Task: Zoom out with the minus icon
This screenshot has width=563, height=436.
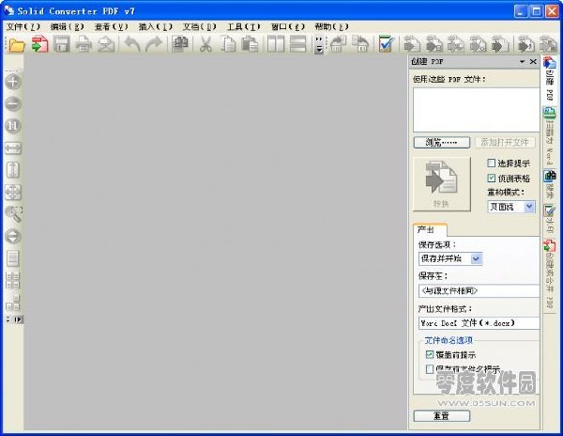Action: [x=13, y=104]
